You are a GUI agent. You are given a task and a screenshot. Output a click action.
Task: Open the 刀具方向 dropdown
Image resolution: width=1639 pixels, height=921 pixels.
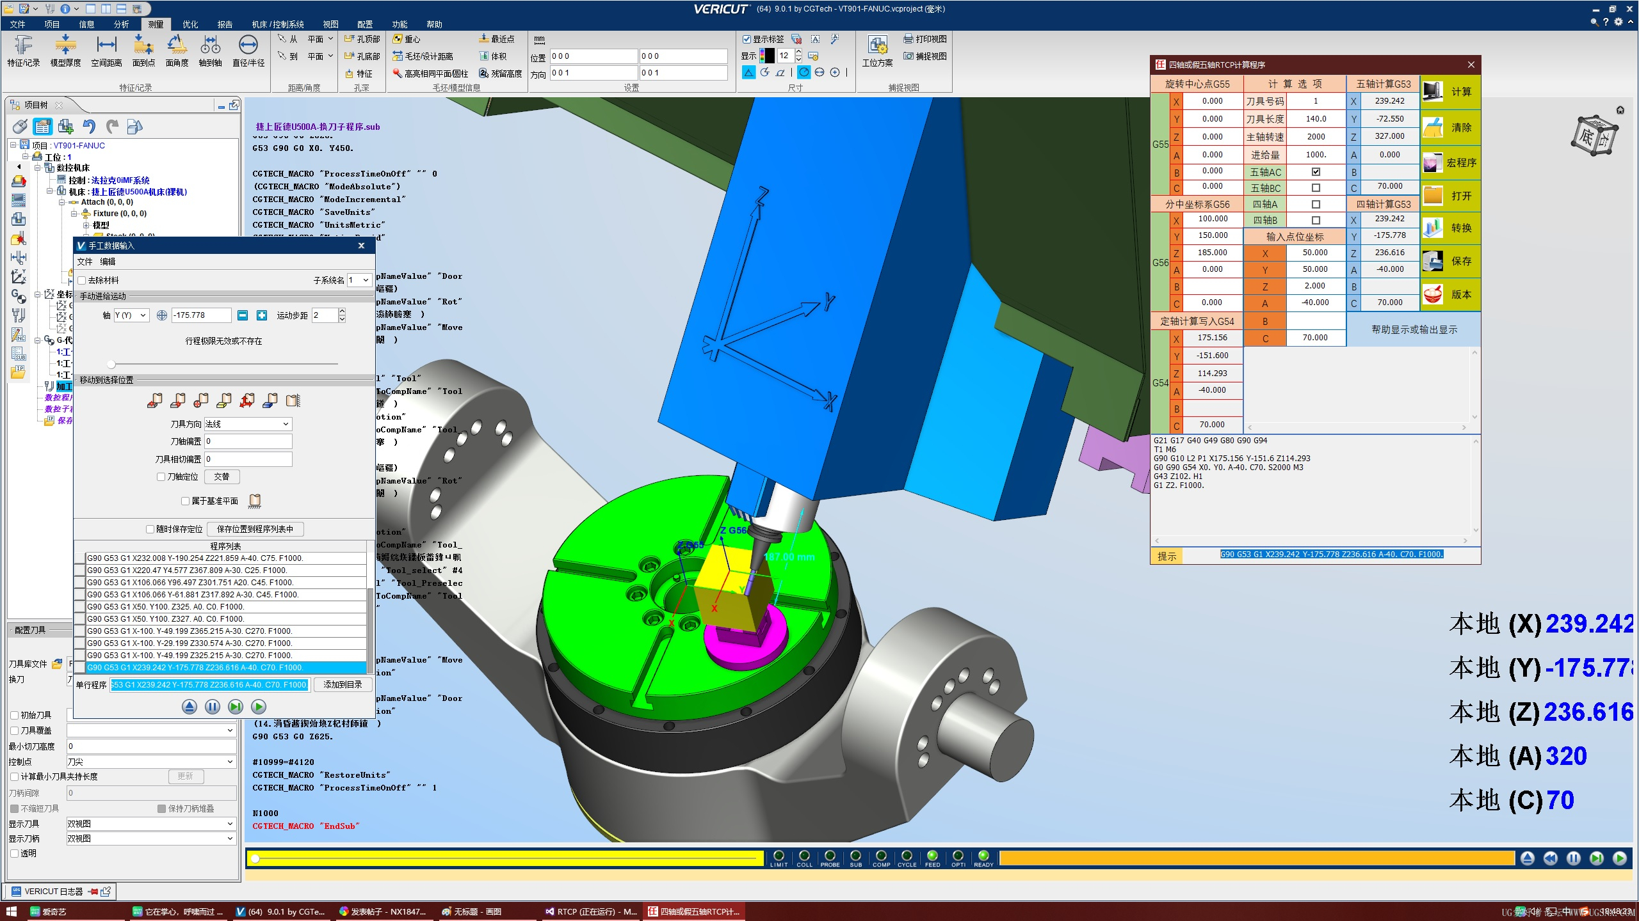(248, 424)
